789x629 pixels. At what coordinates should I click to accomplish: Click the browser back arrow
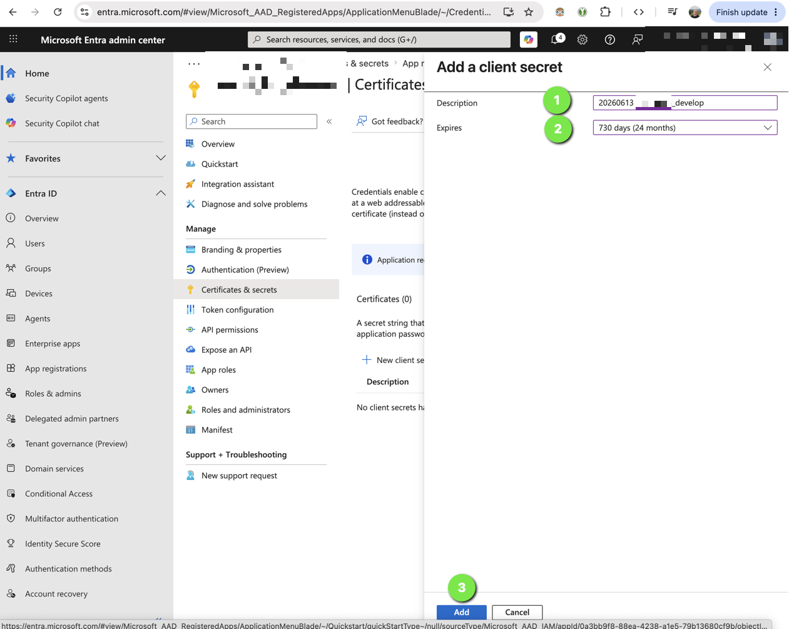(x=13, y=12)
